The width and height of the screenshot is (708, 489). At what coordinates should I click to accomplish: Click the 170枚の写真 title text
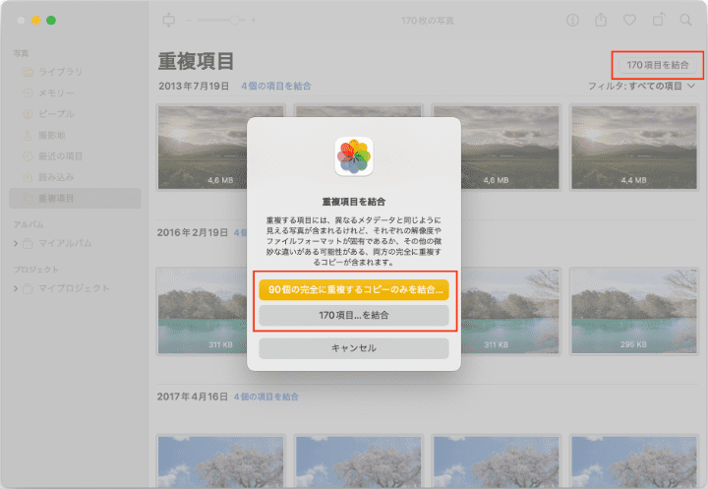coord(427,21)
